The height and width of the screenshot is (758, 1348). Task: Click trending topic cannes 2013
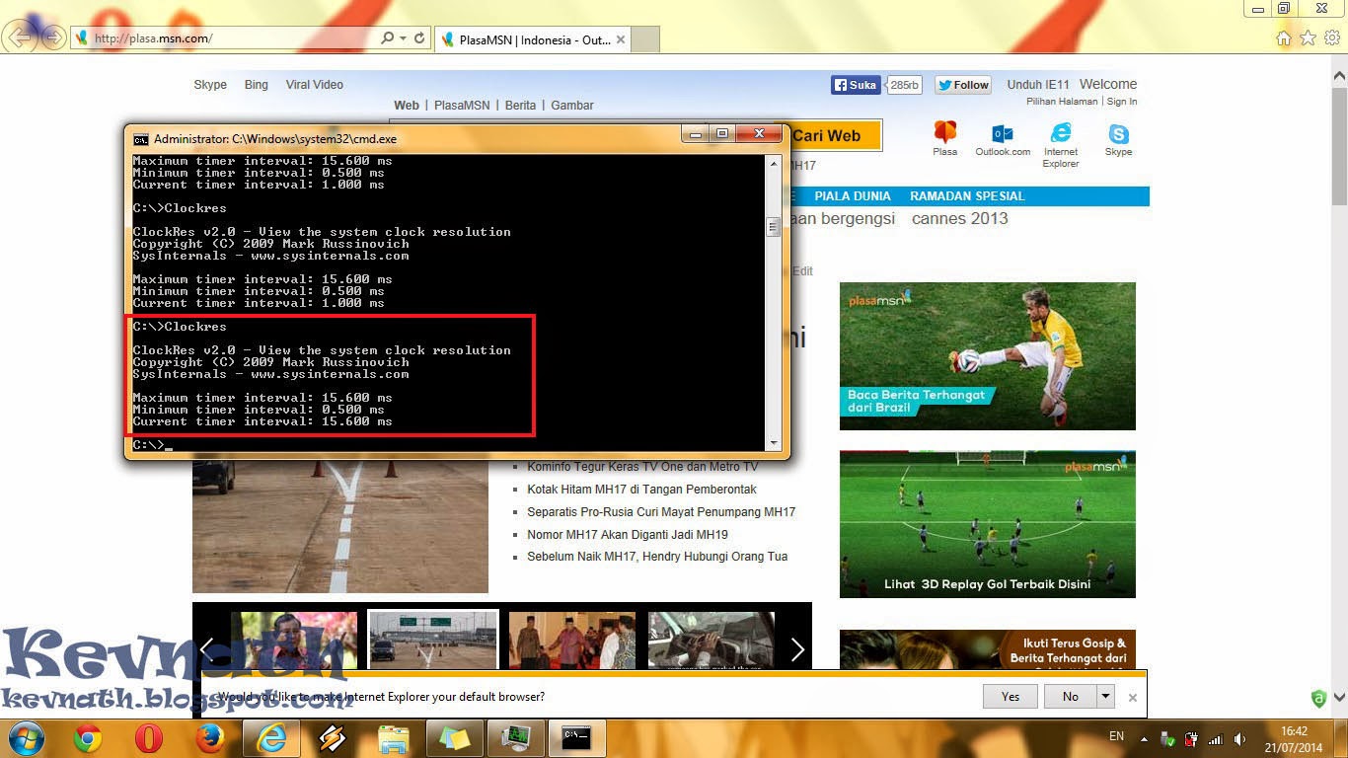960,218
